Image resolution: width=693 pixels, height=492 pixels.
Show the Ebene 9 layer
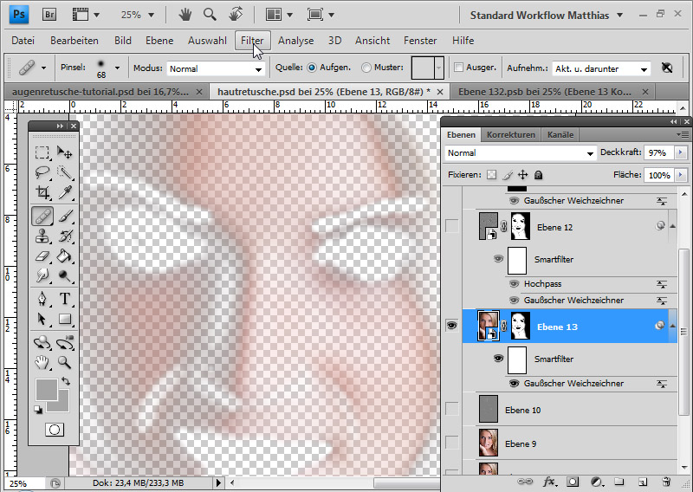pos(451,443)
